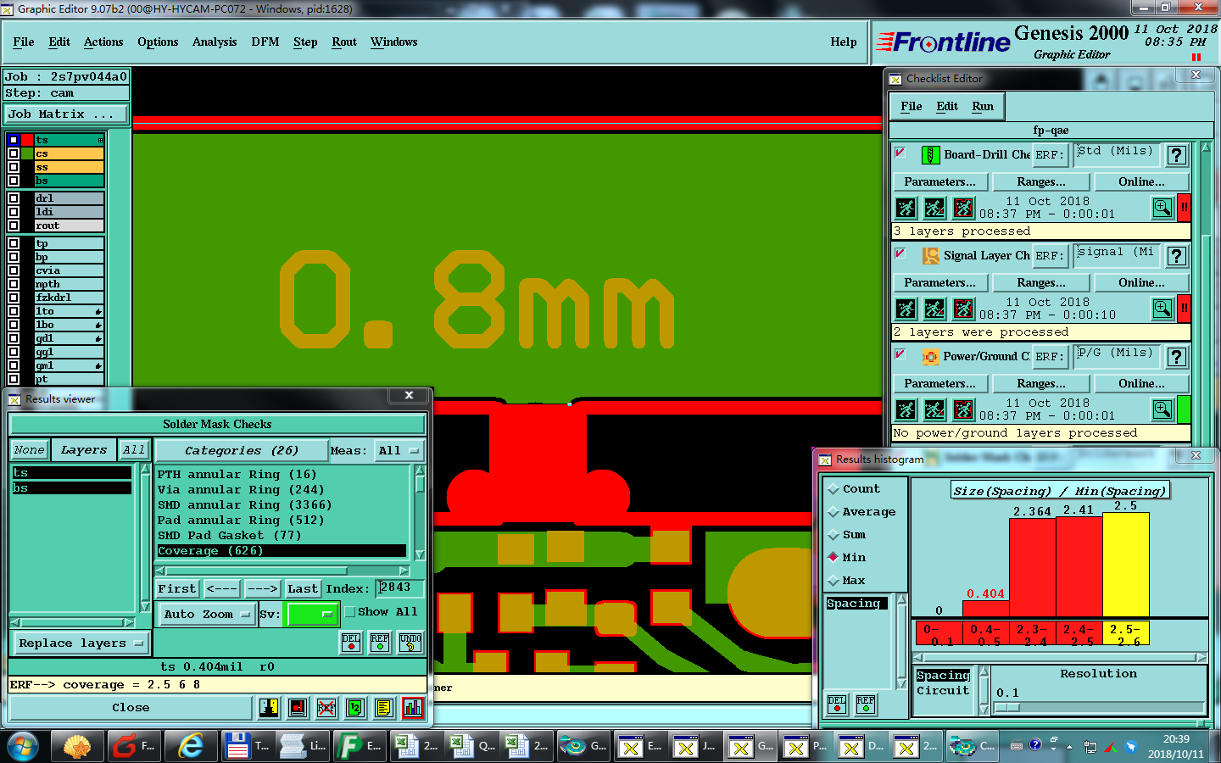This screenshot has width=1221, height=763.
Task: Click First result button
Action: click(x=177, y=588)
